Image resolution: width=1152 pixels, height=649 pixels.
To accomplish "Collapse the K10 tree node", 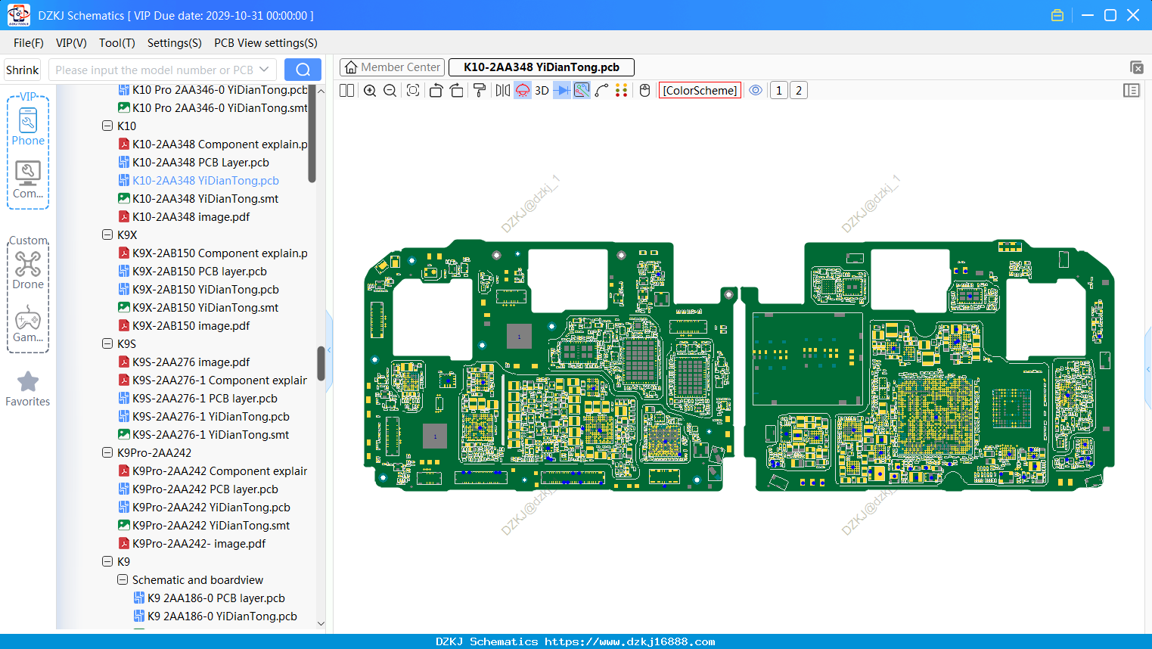I will pos(107,126).
